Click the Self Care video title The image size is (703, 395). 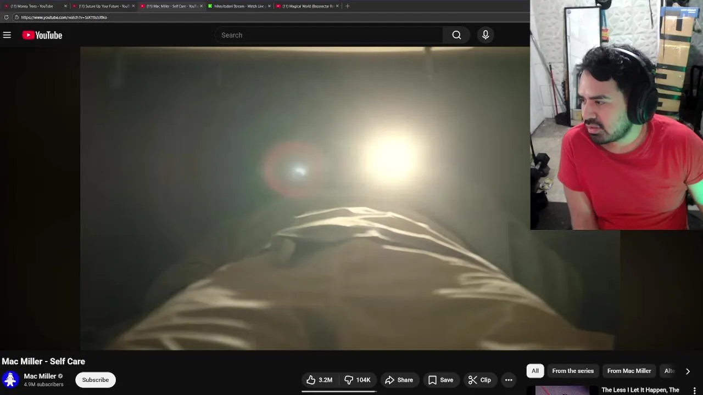click(x=43, y=362)
